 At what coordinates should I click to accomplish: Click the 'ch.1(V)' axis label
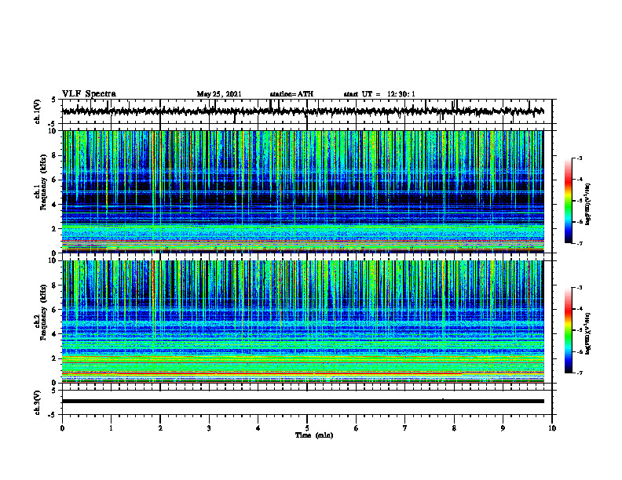coord(38,111)
